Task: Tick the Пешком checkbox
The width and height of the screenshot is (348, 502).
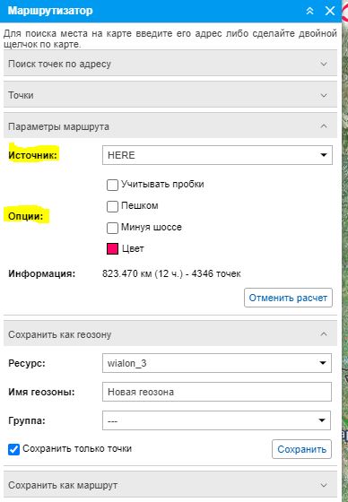Action: (x=112, y=206)
